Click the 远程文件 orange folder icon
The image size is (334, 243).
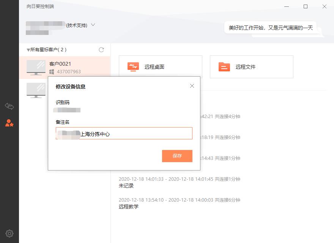pos(224,67)
